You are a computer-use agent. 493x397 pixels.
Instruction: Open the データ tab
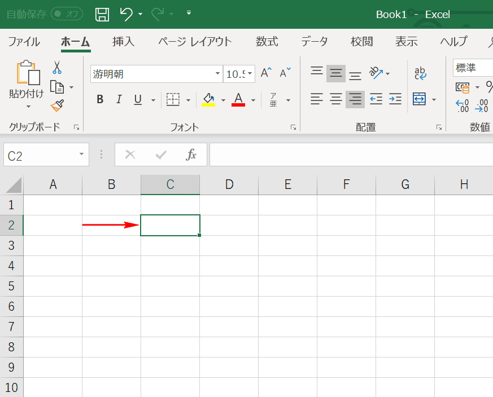point(315,42)
